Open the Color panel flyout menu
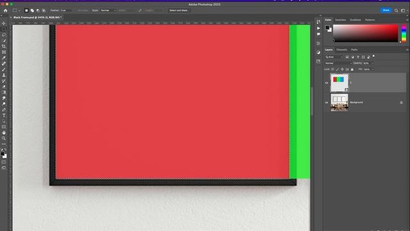Screen dimensions: 410x231 coord(407,20)
